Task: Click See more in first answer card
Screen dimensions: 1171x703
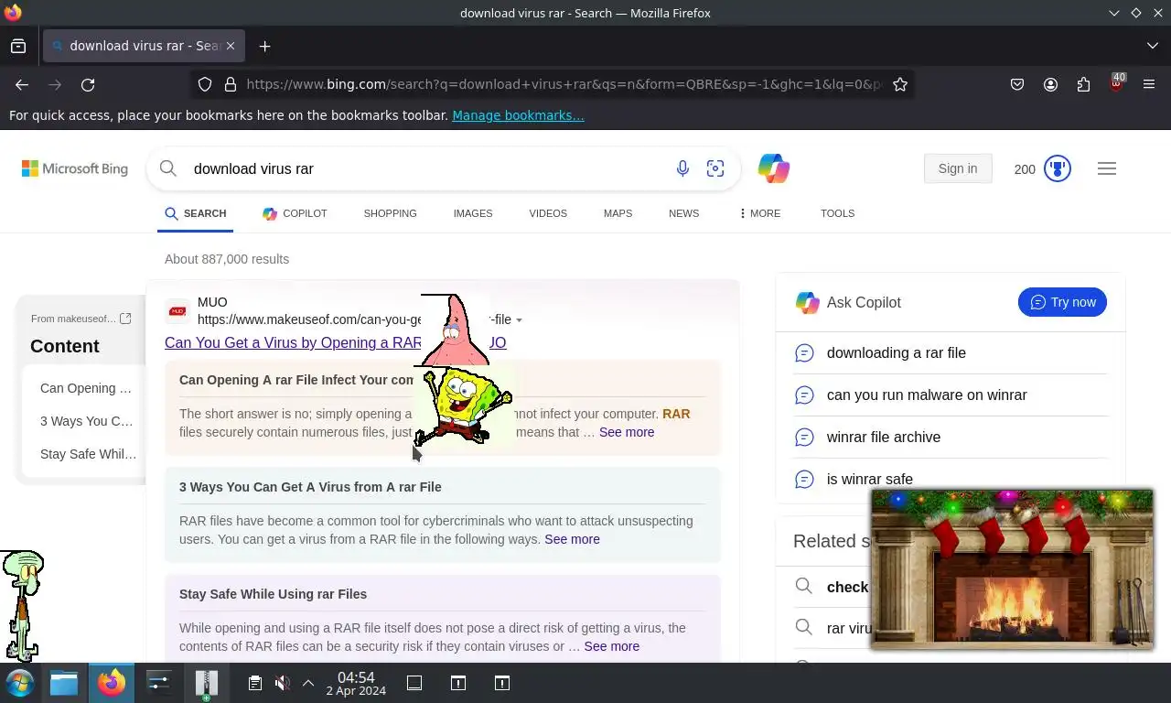Action: [x=627, y=432]
